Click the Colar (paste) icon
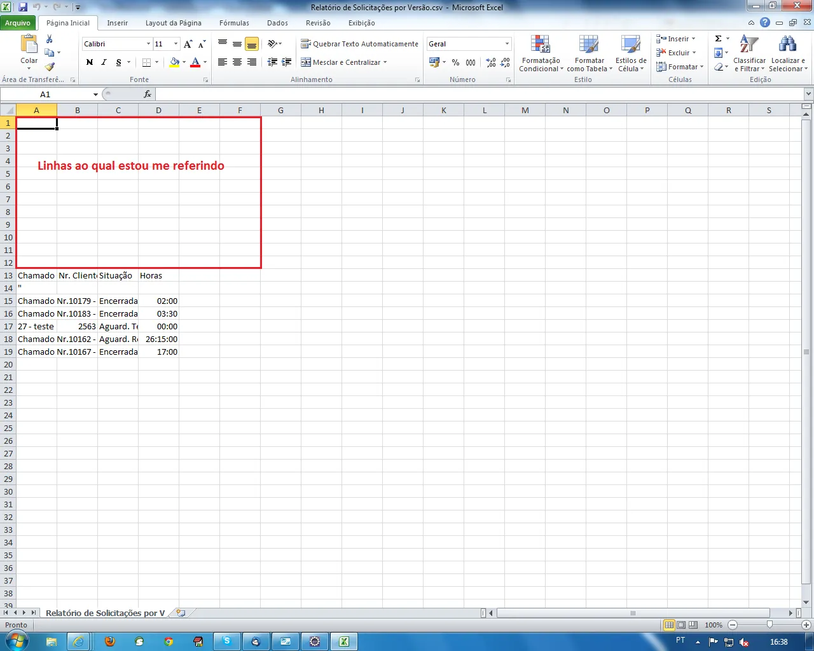Viewport: 814px width, 651px height. pos(29,45)
